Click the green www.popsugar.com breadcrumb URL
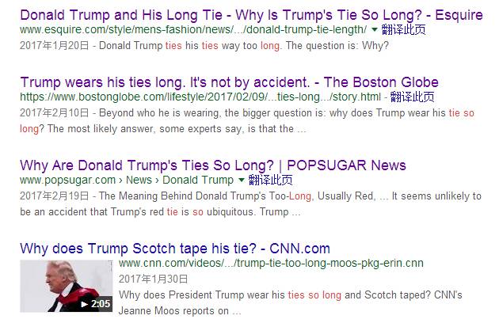The image size is (499, 323). (x=127, y=180)
